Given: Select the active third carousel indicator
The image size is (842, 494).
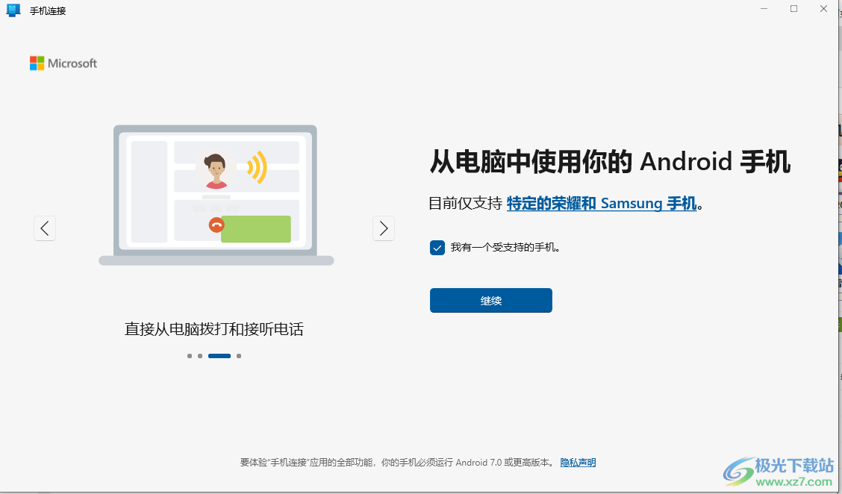Looking at the screenshot, I should (x=219, y=356).
